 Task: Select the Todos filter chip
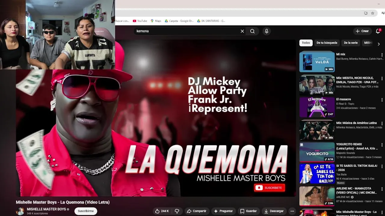pyautogui.click(x=306, y=43)
